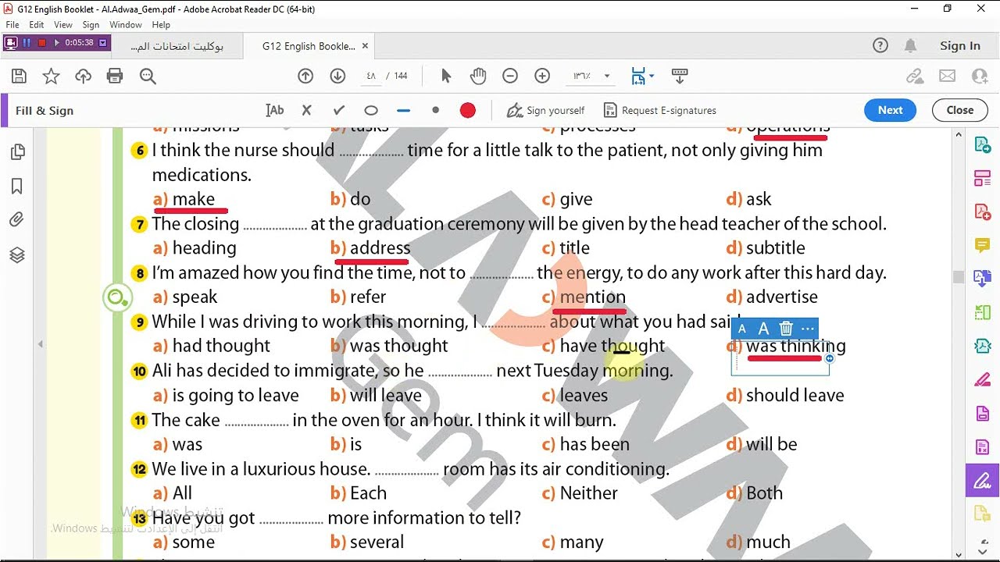This screenshot has width=1000, height=562.
Task: Open Fill & Sign tool in right pane
Action: click(982, 480)
